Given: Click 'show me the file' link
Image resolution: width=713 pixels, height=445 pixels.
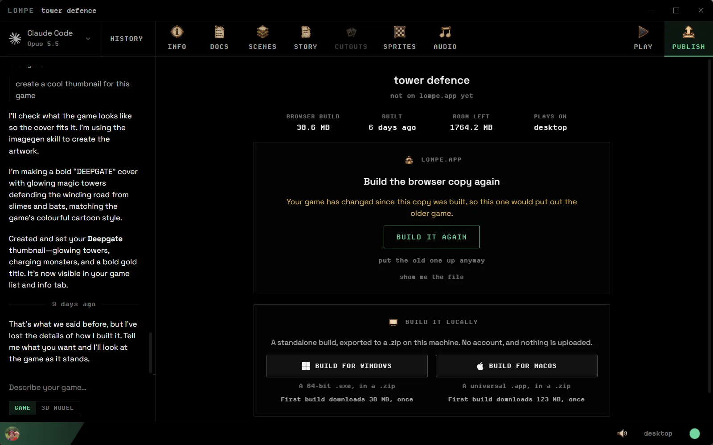Looking at the screenshot, I should pos(432,277).
